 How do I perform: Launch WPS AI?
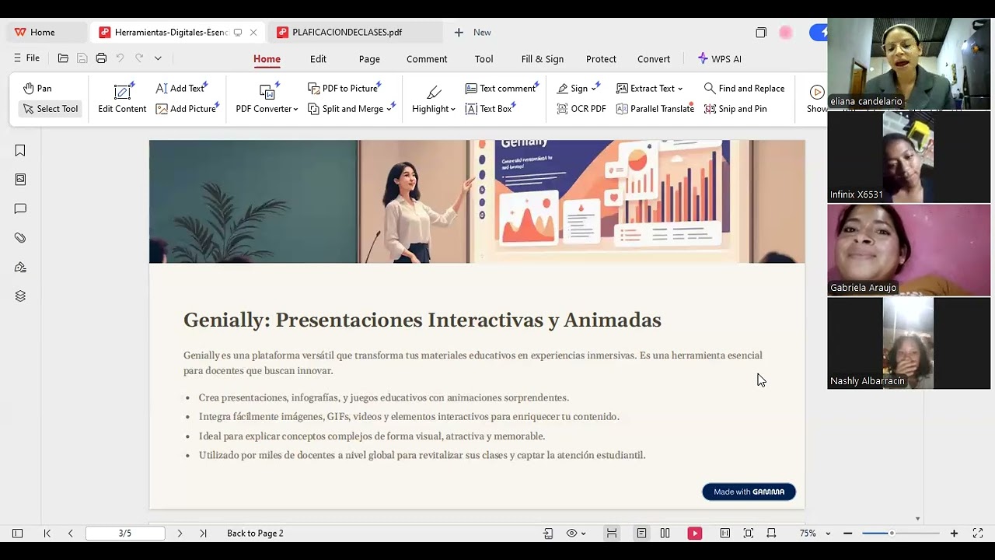(719, 59)
